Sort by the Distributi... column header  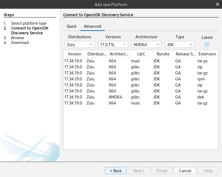pyautogui.click(x=97, y=54)
